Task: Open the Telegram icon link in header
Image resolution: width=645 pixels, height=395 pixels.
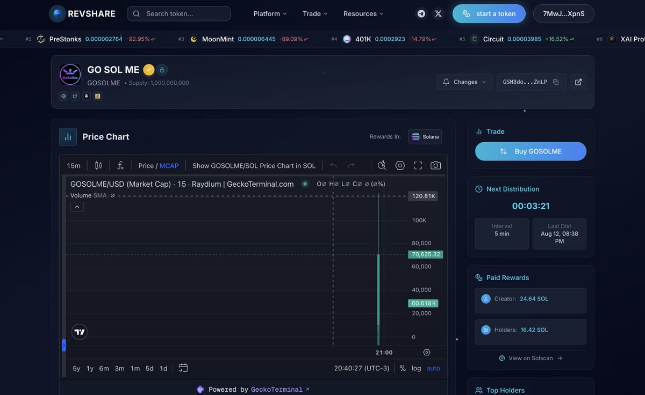Action: pos(421,13)
